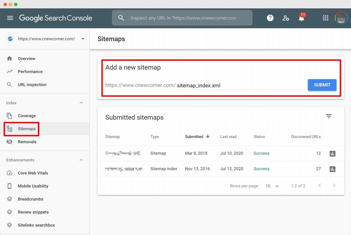Collapse the Index section

pyautogui.click(x=81, y=103)
